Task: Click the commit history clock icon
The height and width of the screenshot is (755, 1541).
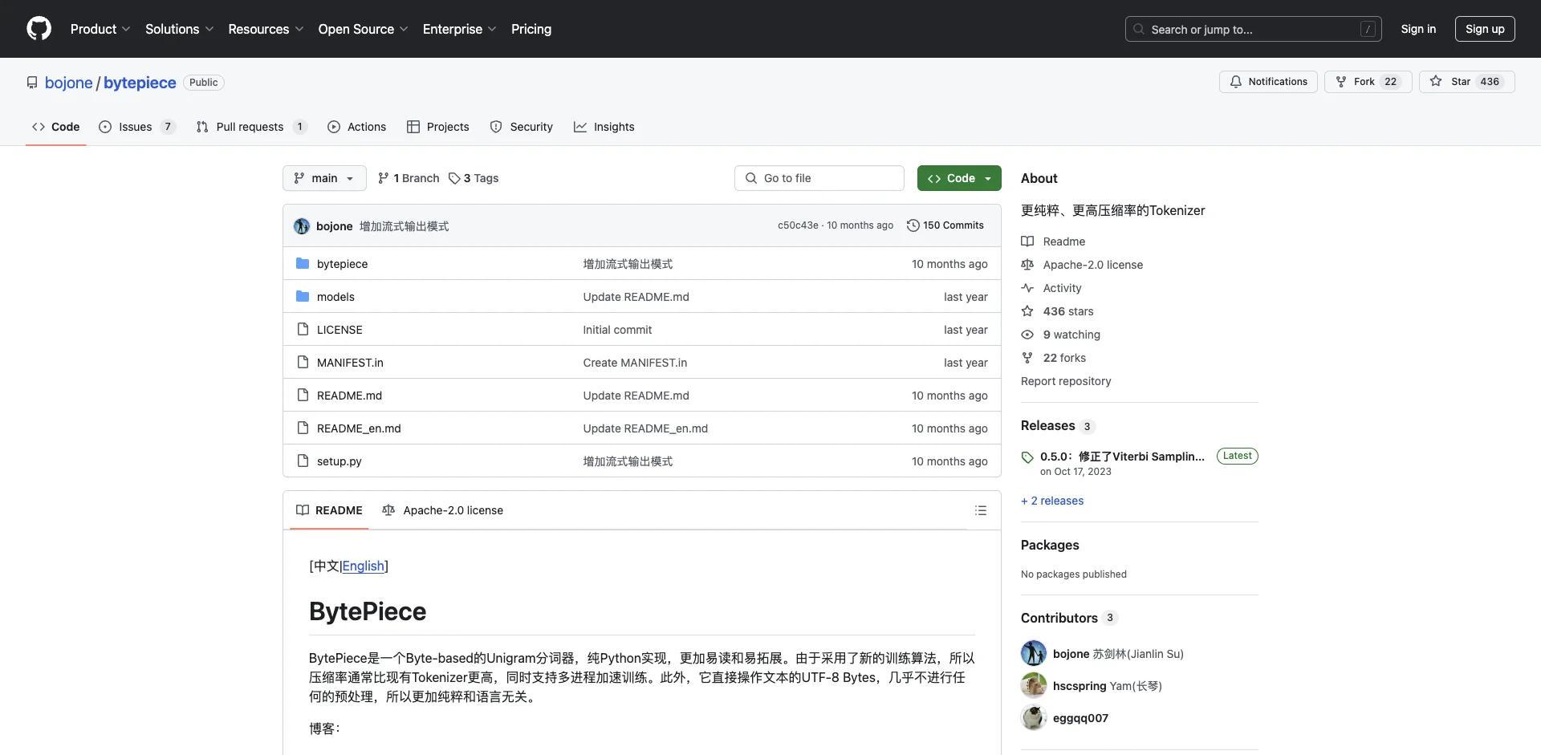Action: click(x=913, y=225)
